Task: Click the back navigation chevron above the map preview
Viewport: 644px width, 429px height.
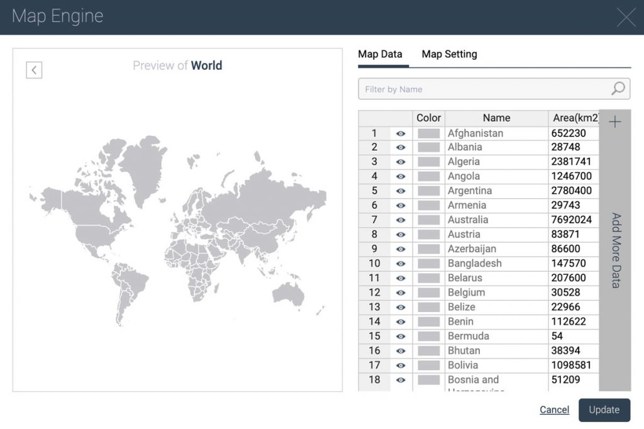Action: pos(33,70)
